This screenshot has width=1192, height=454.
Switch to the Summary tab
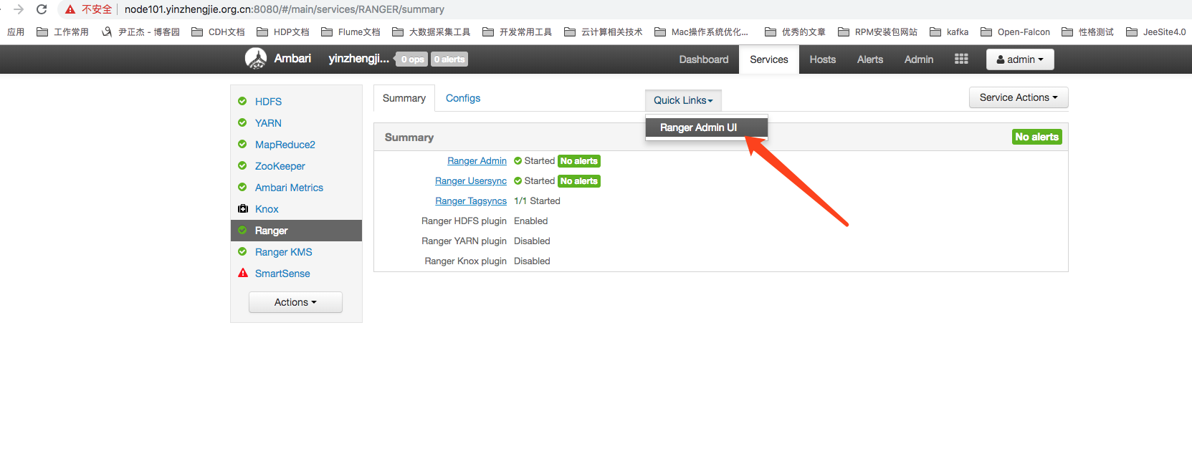point(404,98)
